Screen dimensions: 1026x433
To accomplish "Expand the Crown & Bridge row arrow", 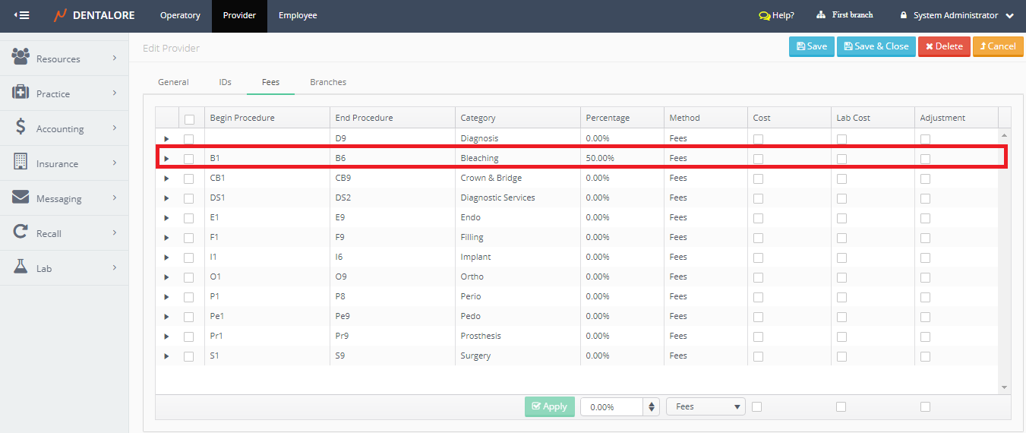I will point(166,179).
